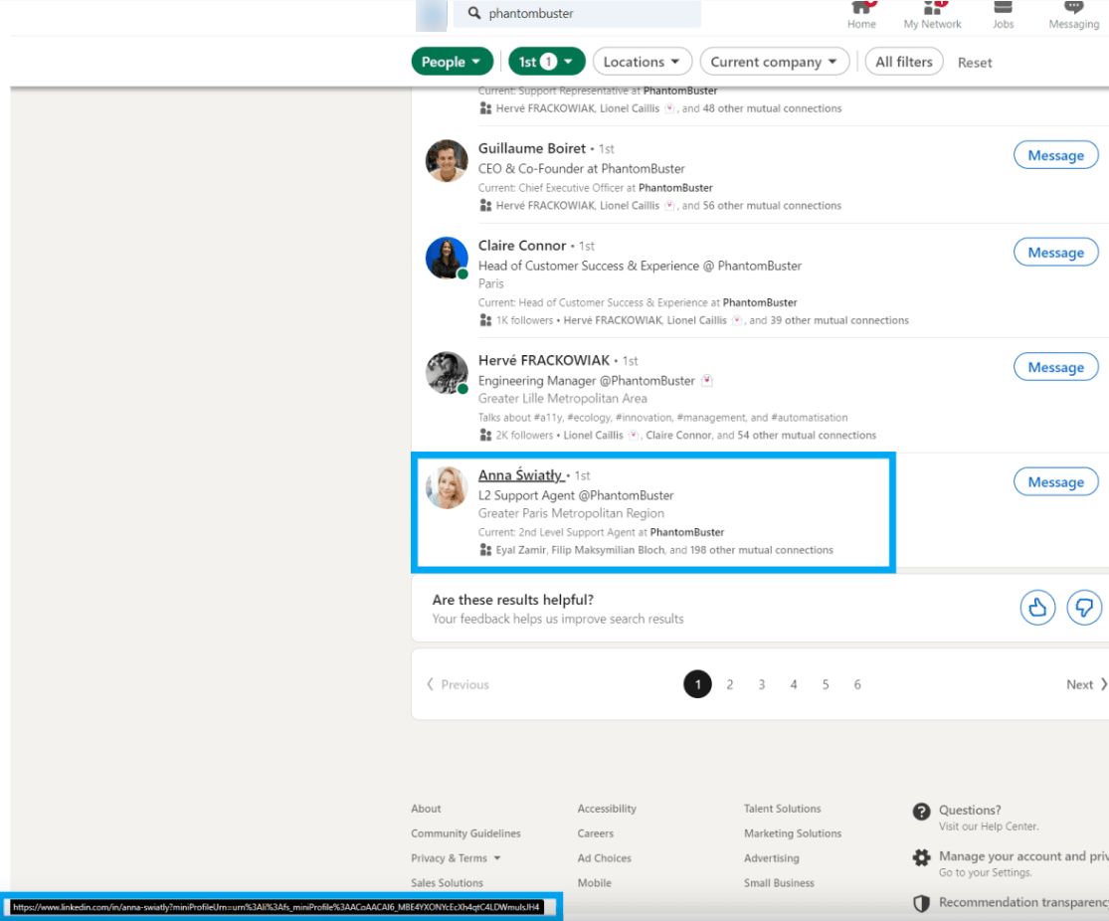Open Hervé FRACKOWIAK's profile photo
Viewport: 1109px width, 921px height.
pos(447,373)
